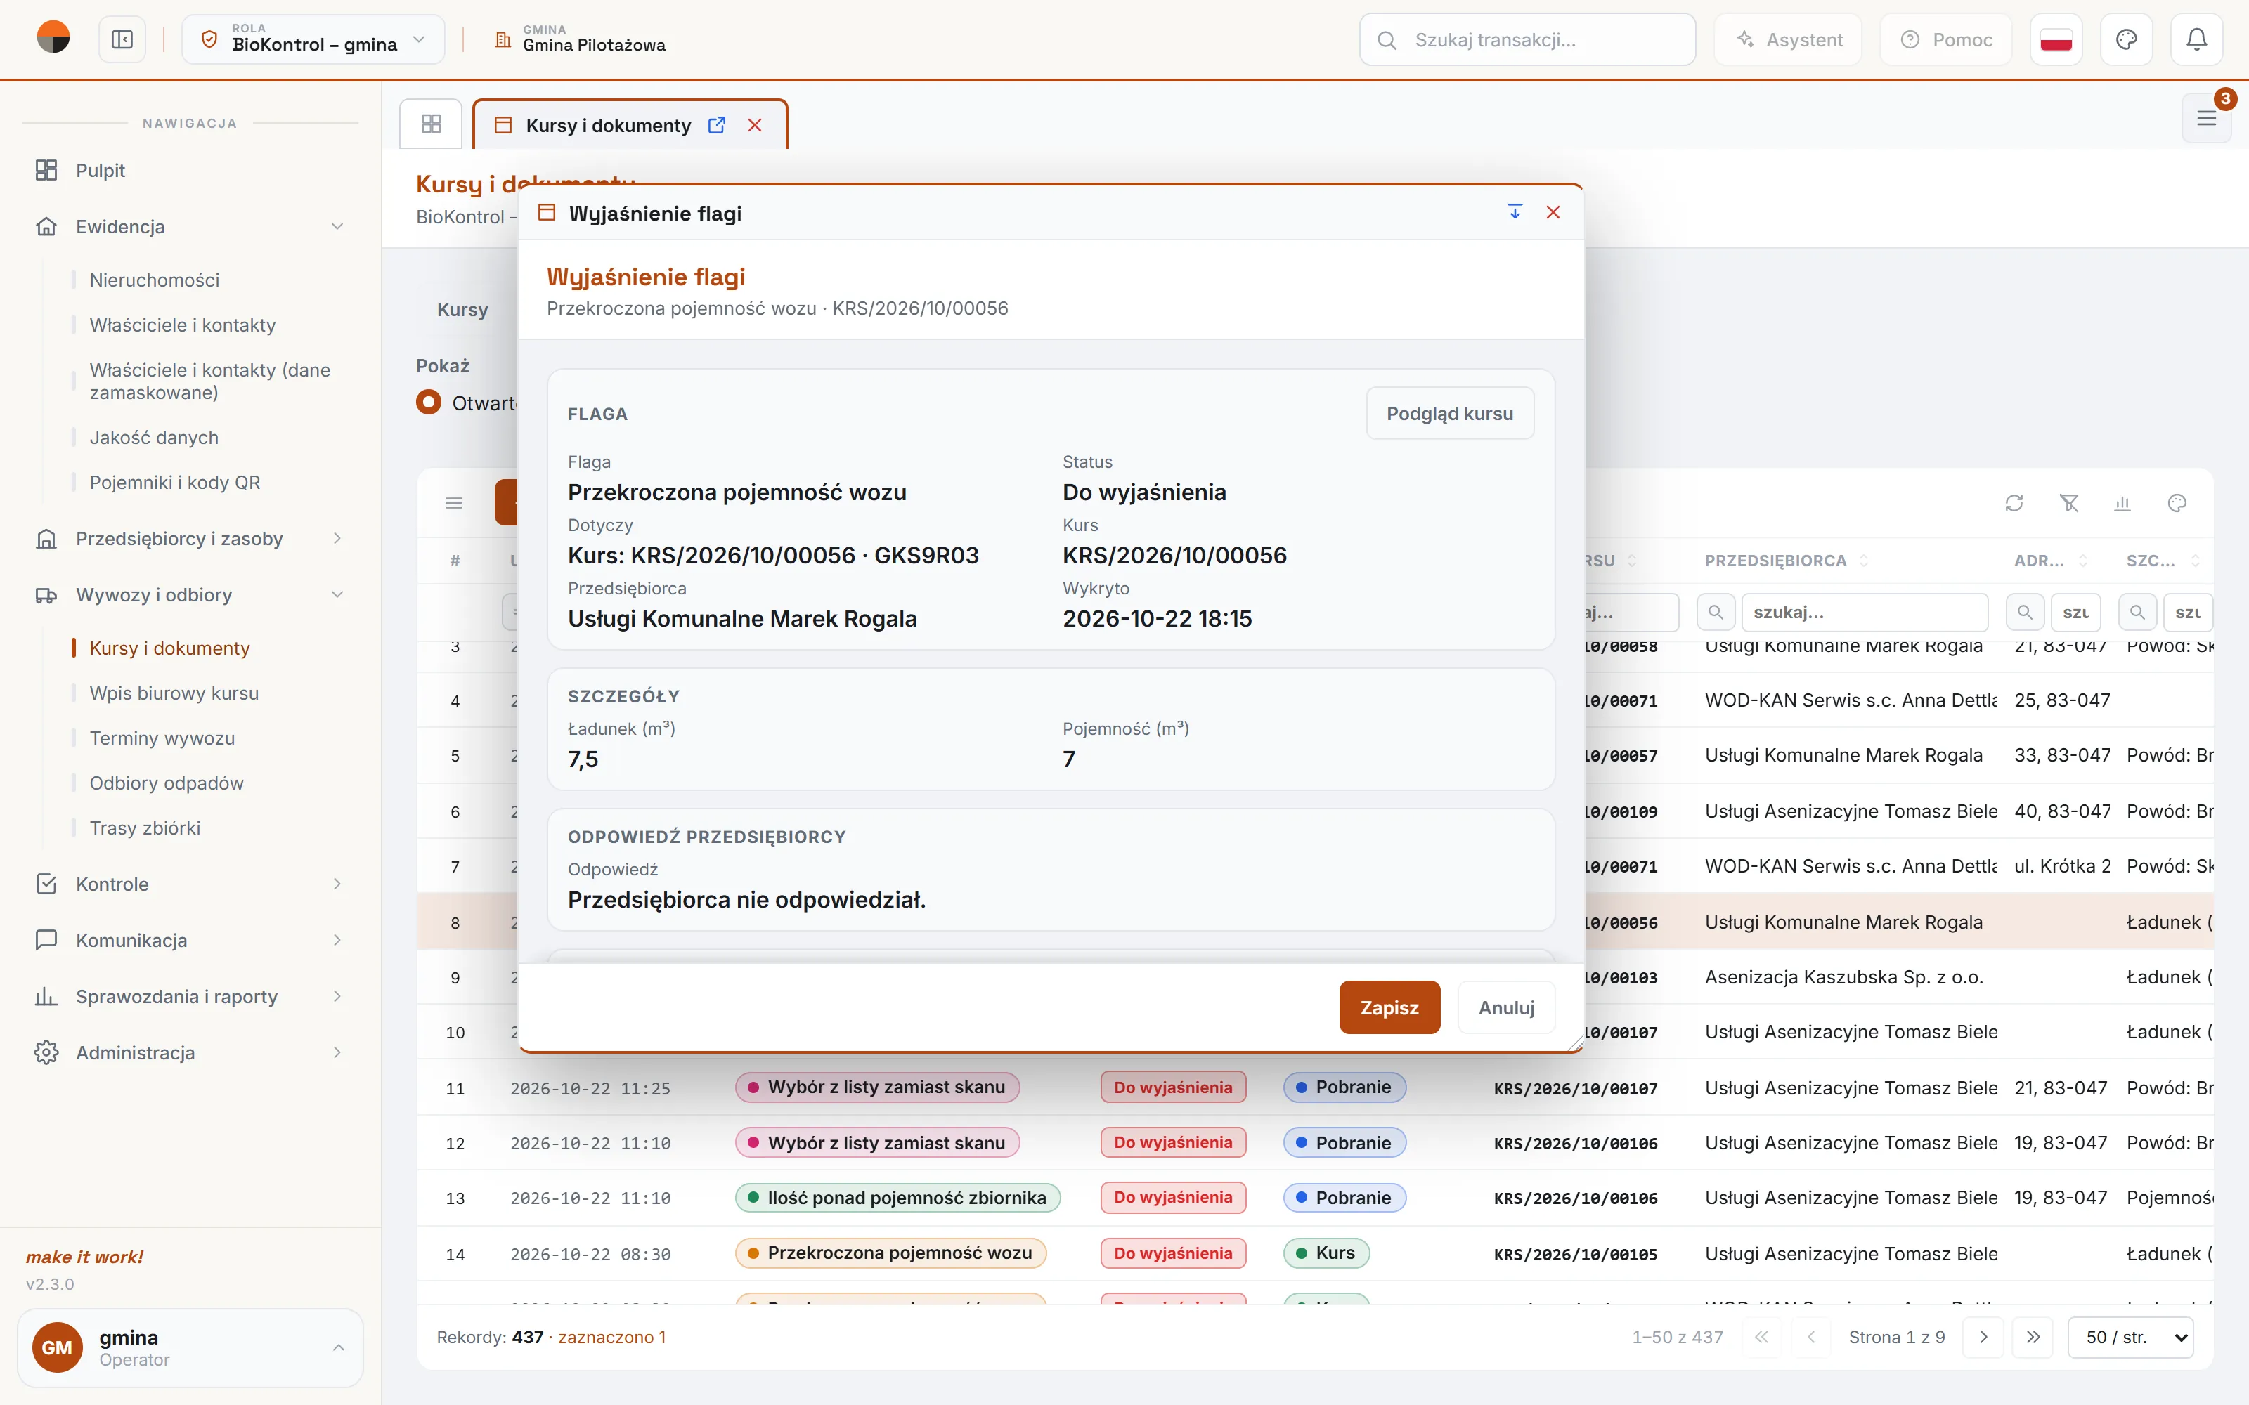Image resolution: width=2249 pixels, height=1405 pixels.
Task: Open the Pomoc button
Action: [1946, 40]
